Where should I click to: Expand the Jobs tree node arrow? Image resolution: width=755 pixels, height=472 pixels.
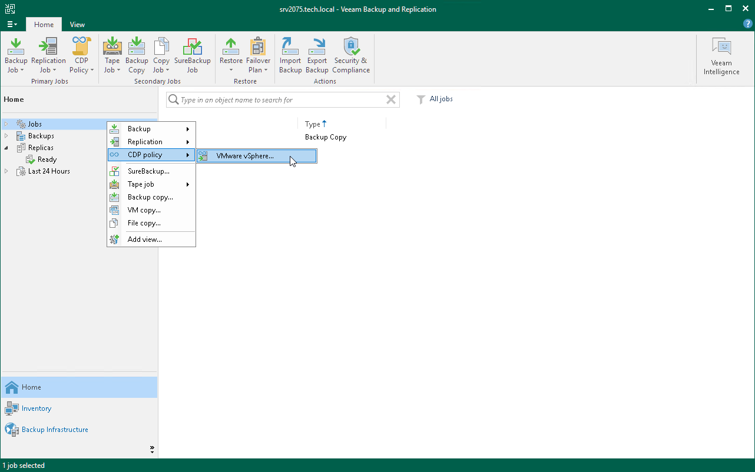(x=6, y=124)
